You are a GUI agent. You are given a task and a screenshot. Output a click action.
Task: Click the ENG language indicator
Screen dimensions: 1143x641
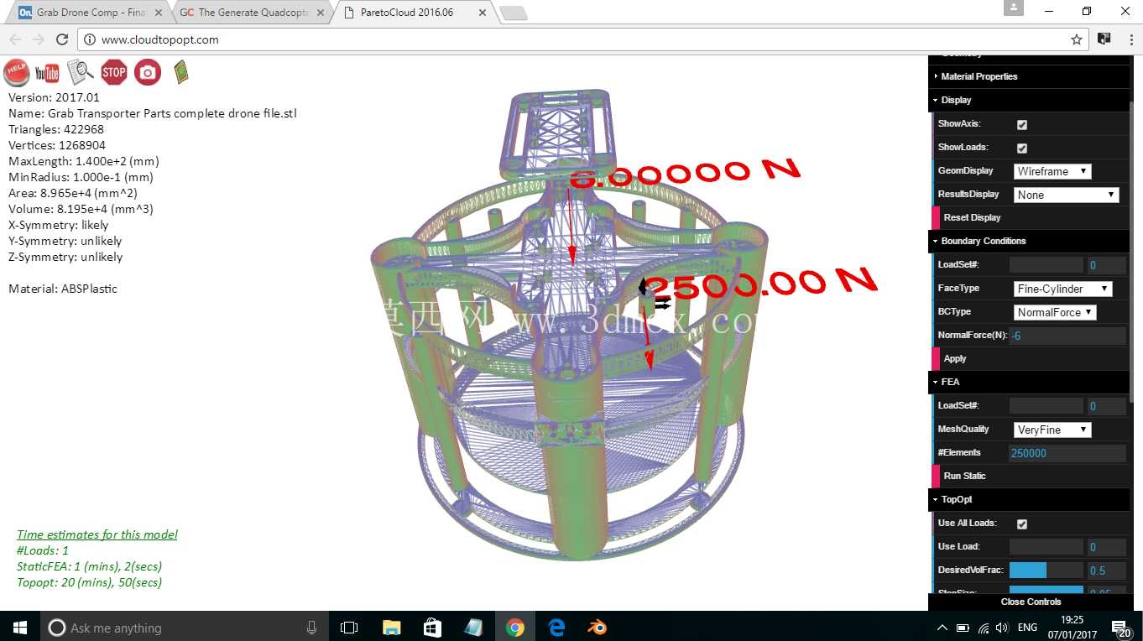point(1027,628)
